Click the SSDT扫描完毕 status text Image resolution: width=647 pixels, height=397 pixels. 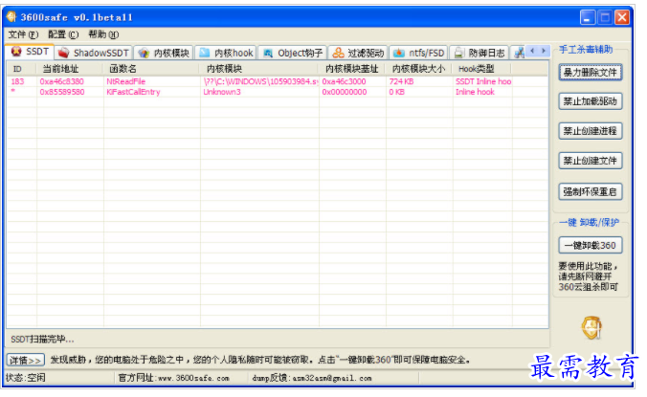42,340
